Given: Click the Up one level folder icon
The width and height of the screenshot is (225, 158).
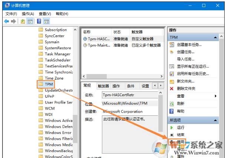Looking at the screenshot, I should pyautogui.click(x=23, y=21).
